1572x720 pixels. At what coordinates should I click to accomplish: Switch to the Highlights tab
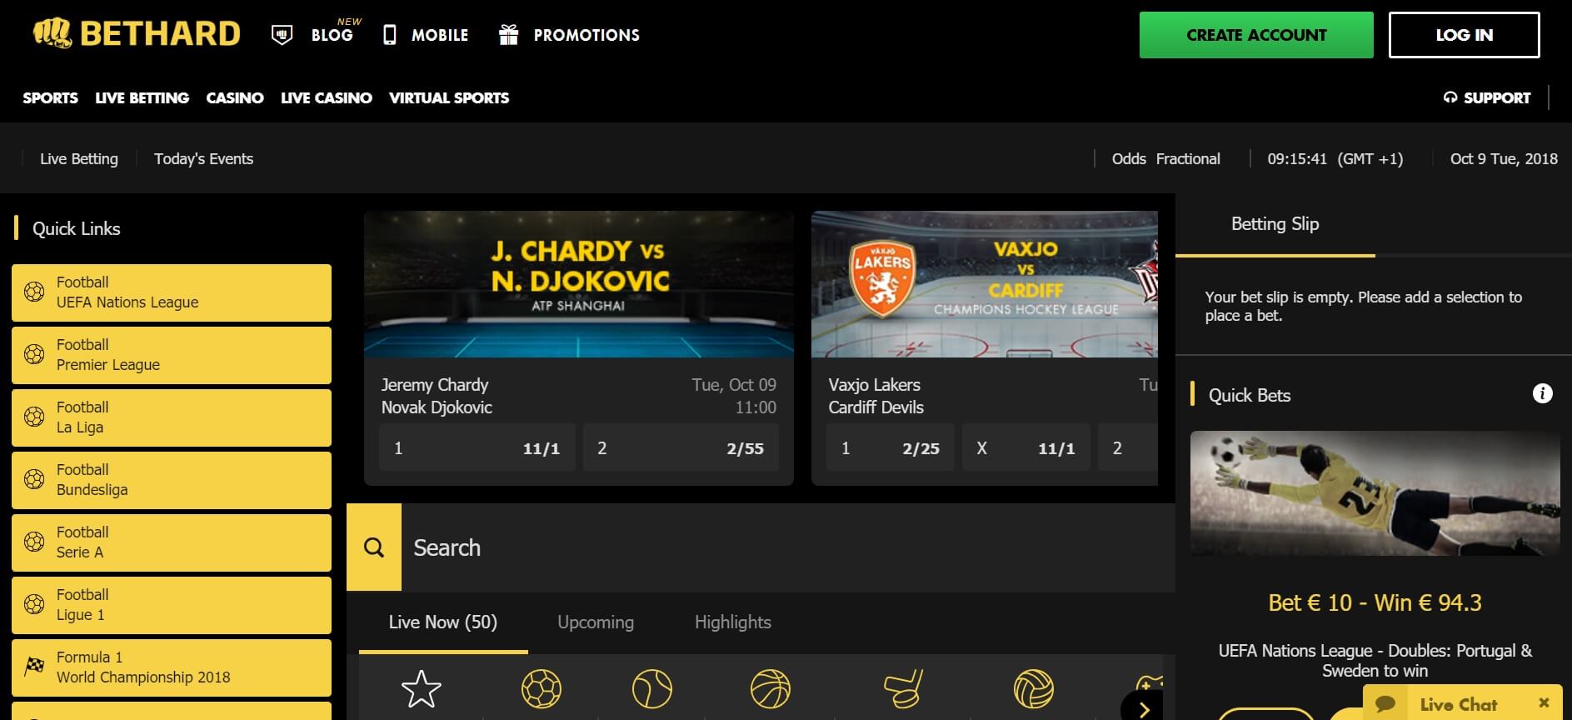pyautogui.click(x=733, y=622)
